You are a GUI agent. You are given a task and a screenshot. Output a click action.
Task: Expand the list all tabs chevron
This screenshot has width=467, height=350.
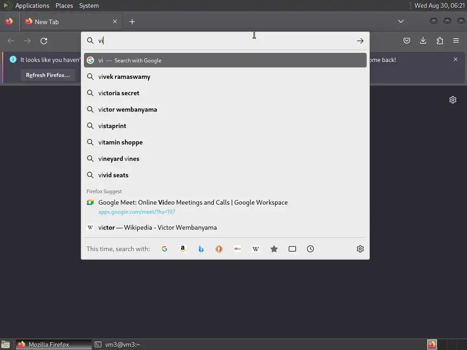(x=401, y=21)
